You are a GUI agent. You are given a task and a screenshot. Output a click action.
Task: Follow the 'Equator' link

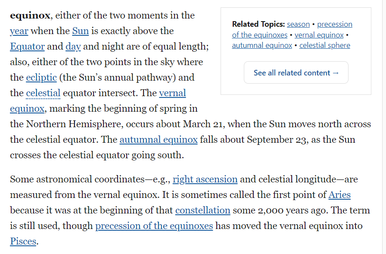pyautogui.click(x=27, y=47)
